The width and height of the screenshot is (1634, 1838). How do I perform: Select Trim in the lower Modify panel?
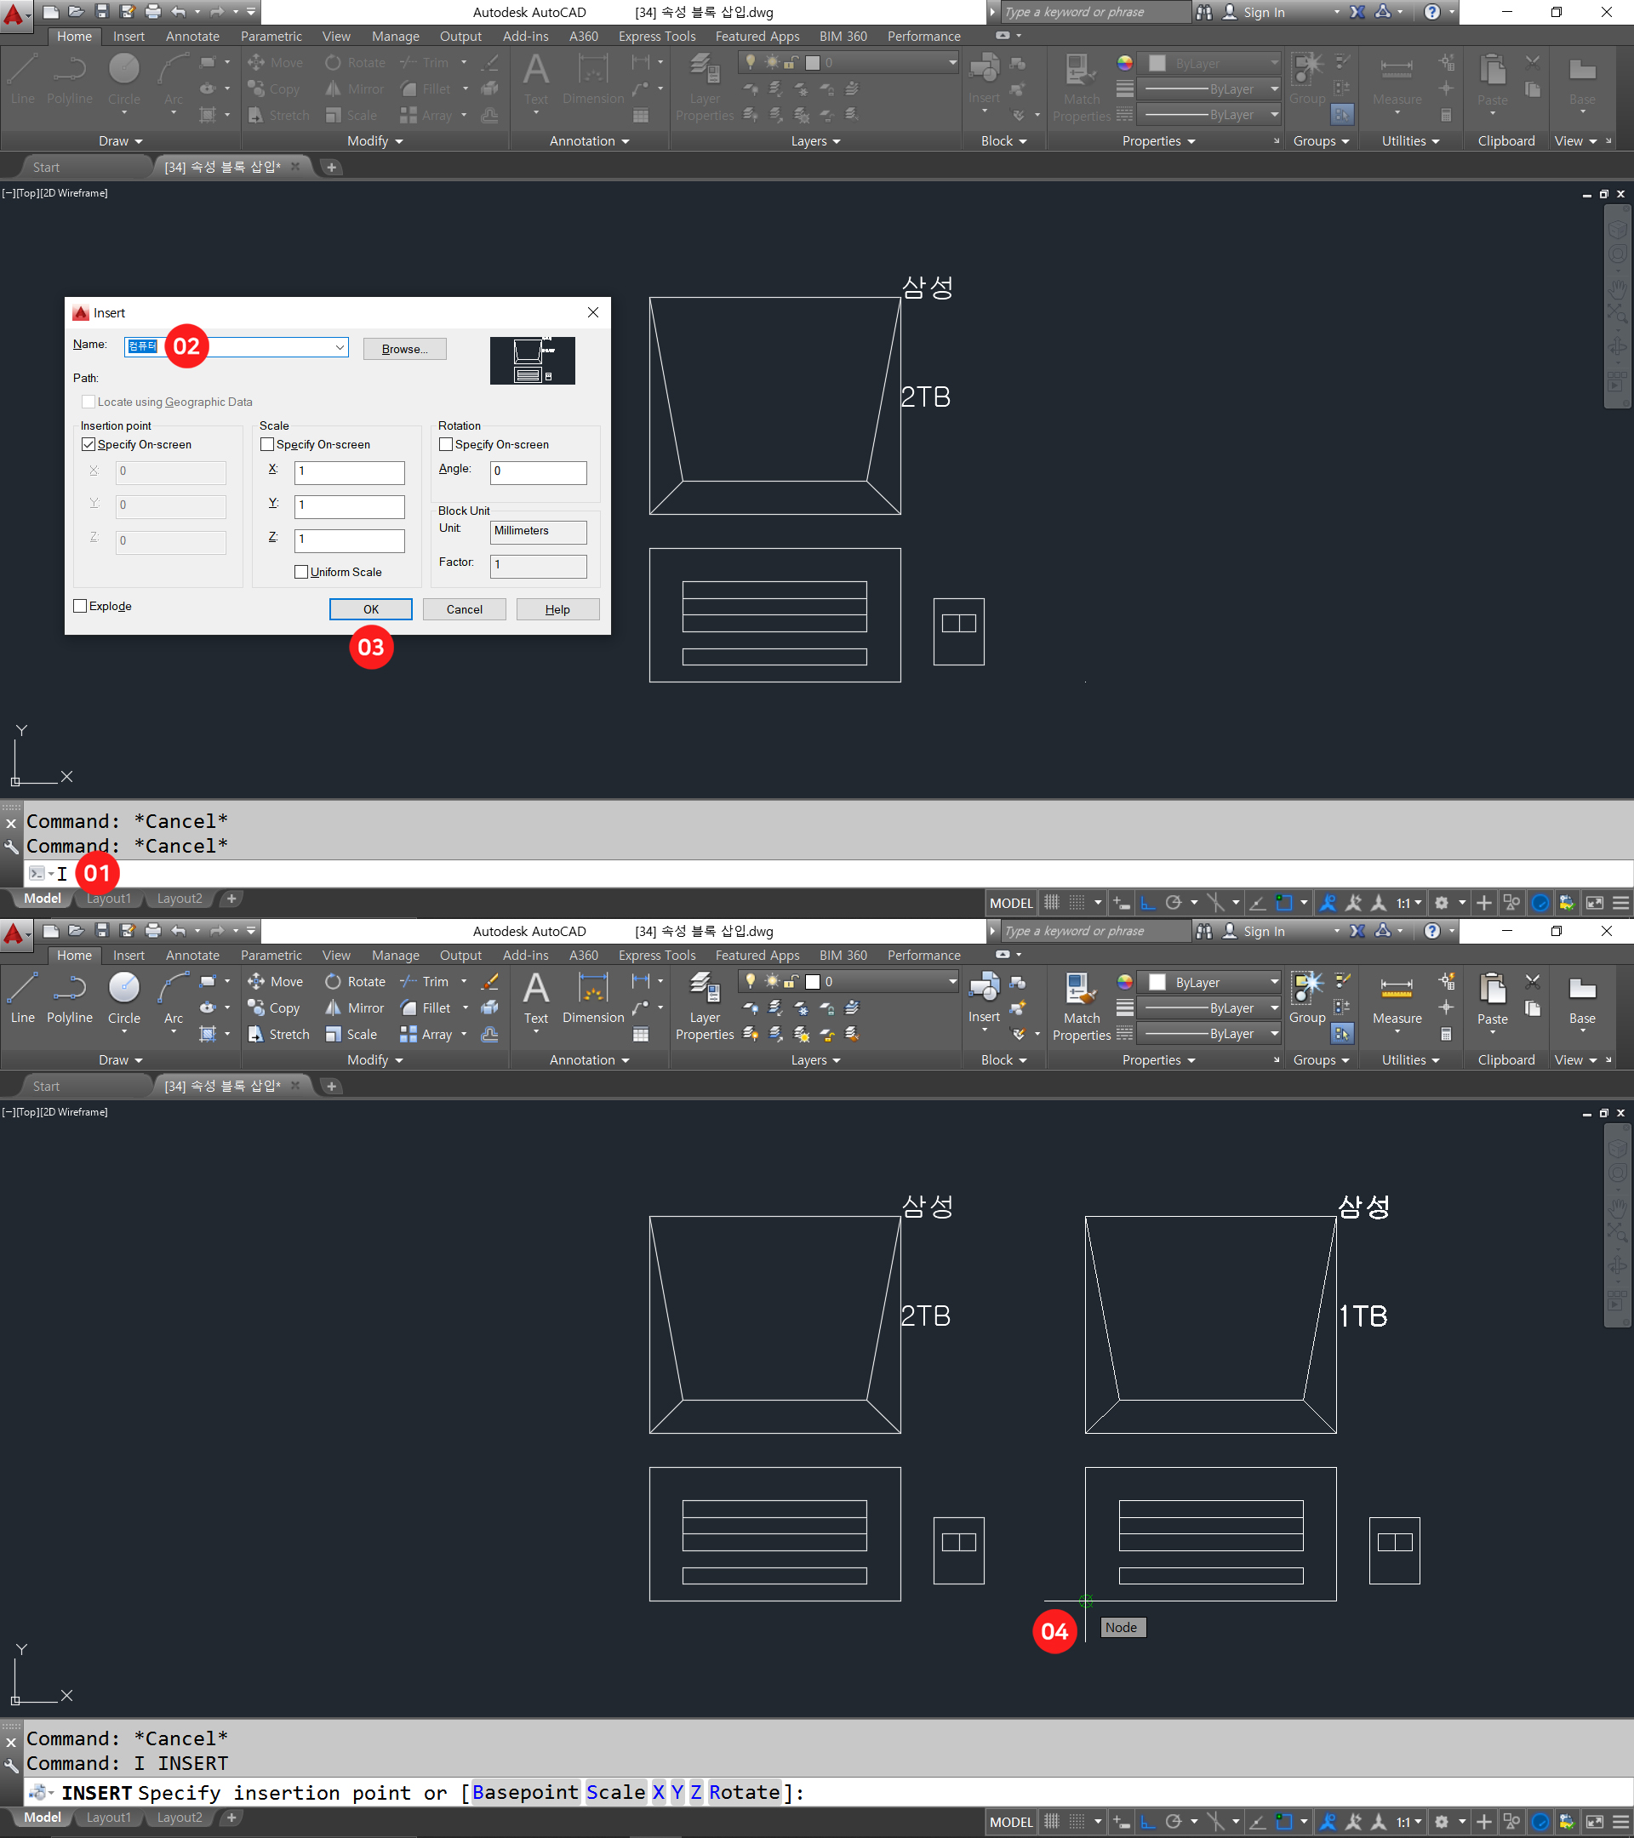click(x=425, y=982)
